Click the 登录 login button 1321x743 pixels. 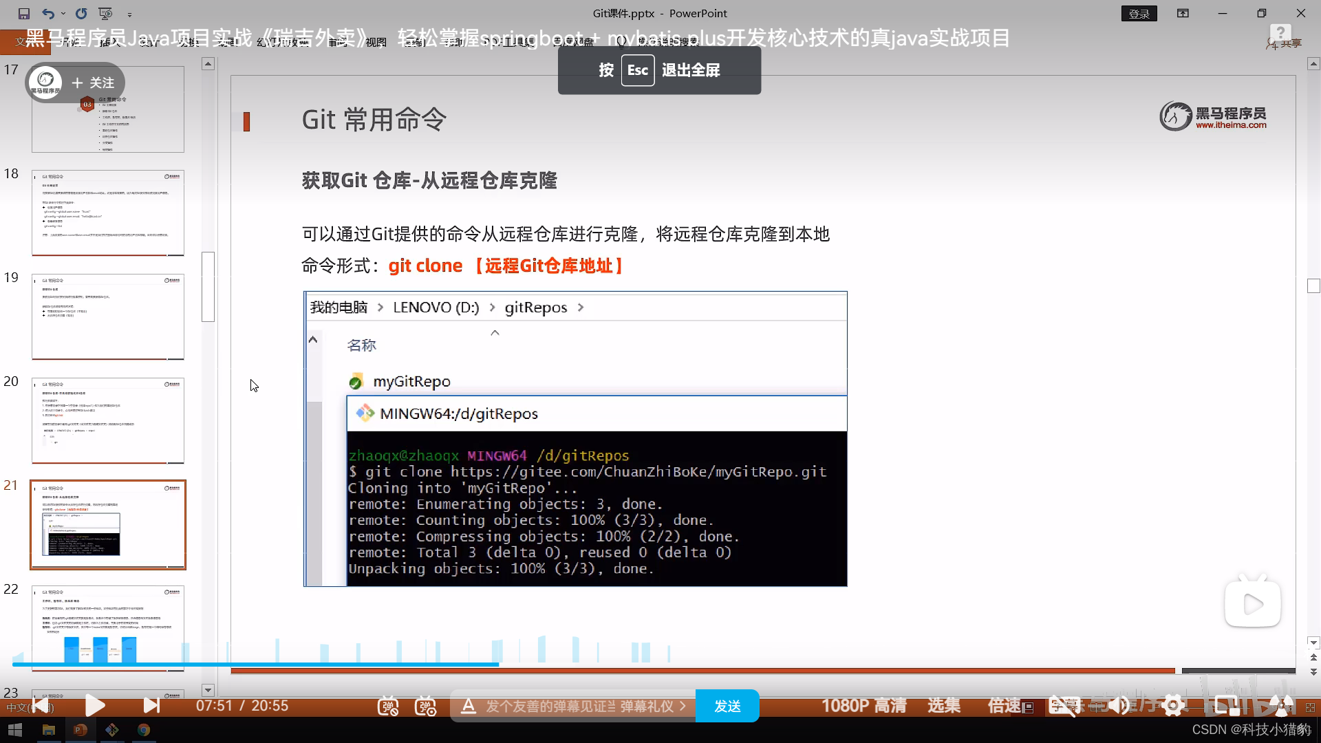pyautogui.click(x=1139, y=13)
